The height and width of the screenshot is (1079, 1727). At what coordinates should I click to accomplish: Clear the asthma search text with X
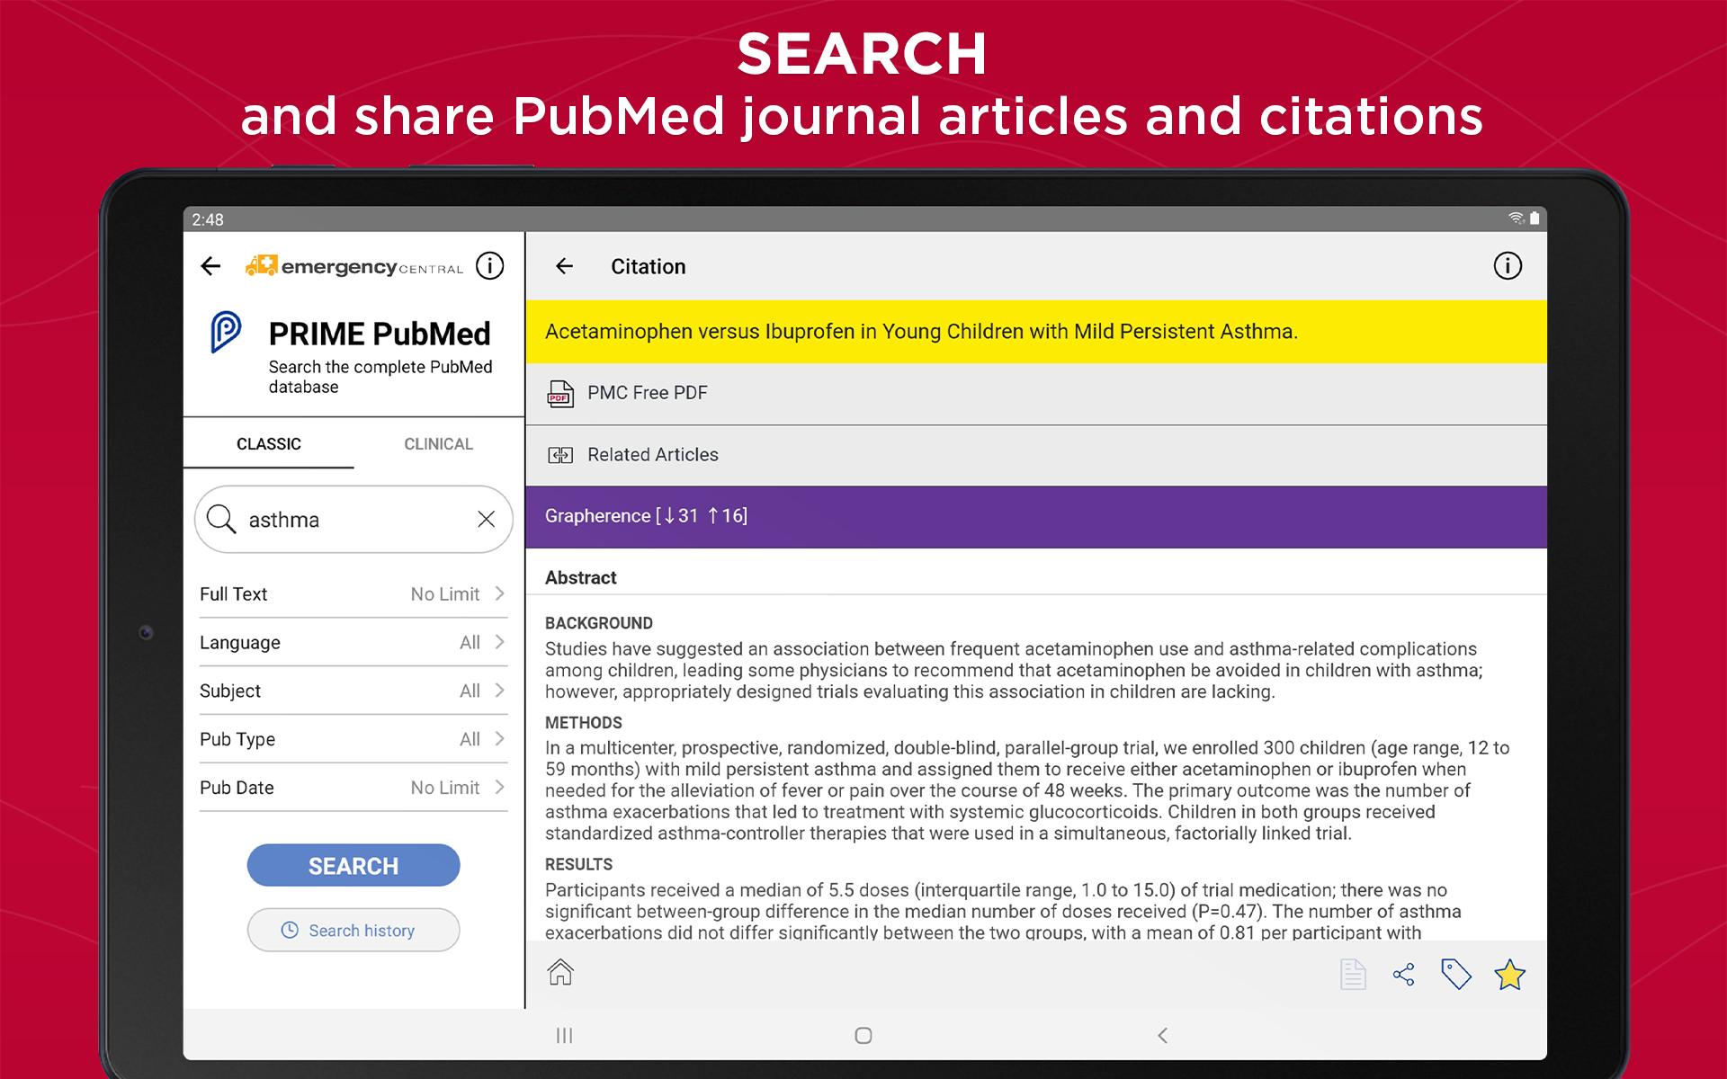(486, 519)
